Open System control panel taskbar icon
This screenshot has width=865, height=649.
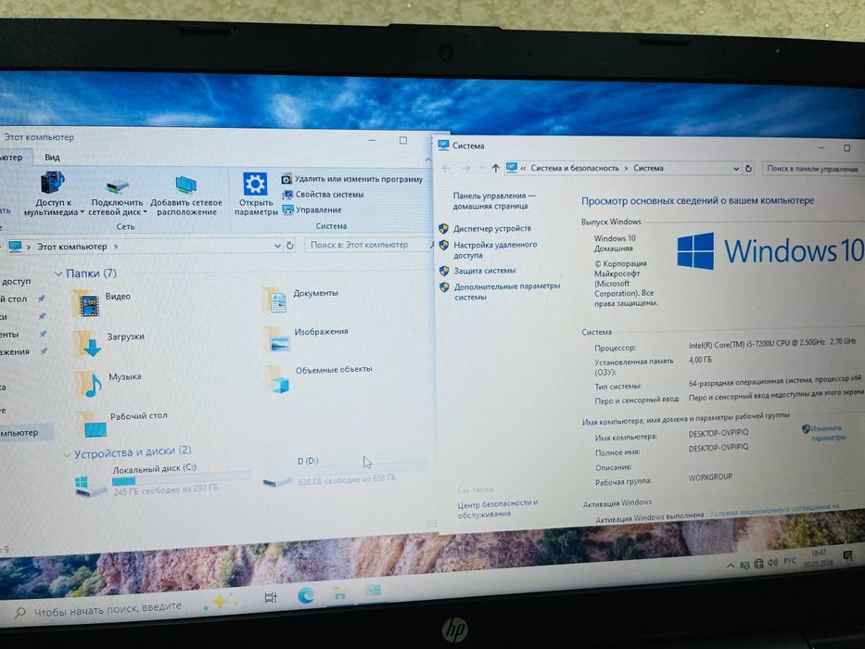(x=374, y=591)
